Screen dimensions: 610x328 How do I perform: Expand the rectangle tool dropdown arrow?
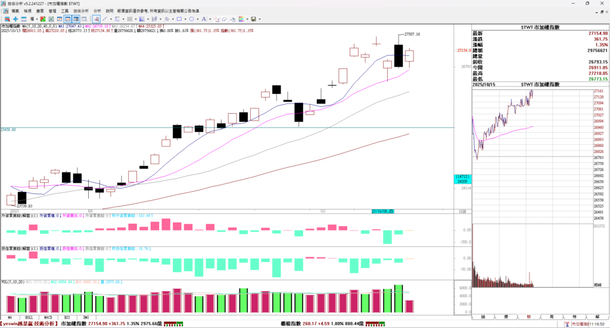point(185,19)
